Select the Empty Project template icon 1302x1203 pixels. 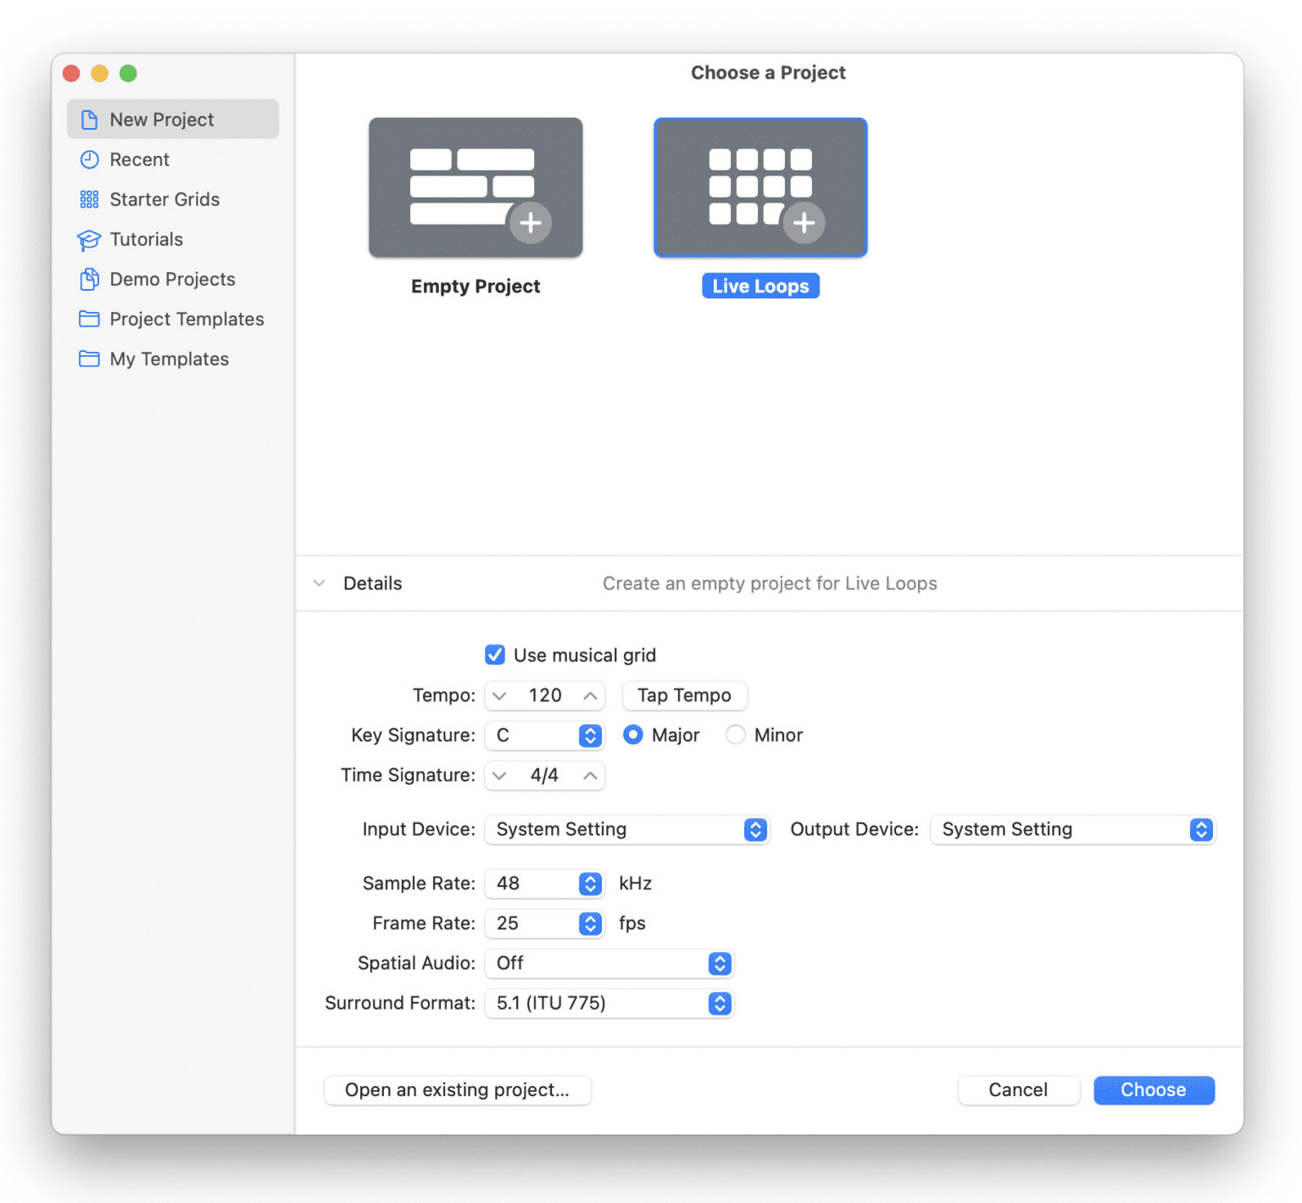tap(476, 187)
